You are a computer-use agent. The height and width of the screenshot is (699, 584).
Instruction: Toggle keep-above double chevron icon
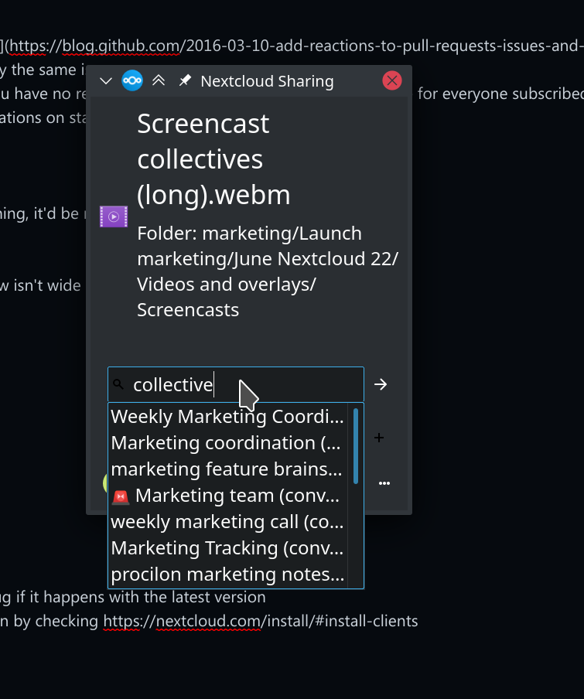159,80
